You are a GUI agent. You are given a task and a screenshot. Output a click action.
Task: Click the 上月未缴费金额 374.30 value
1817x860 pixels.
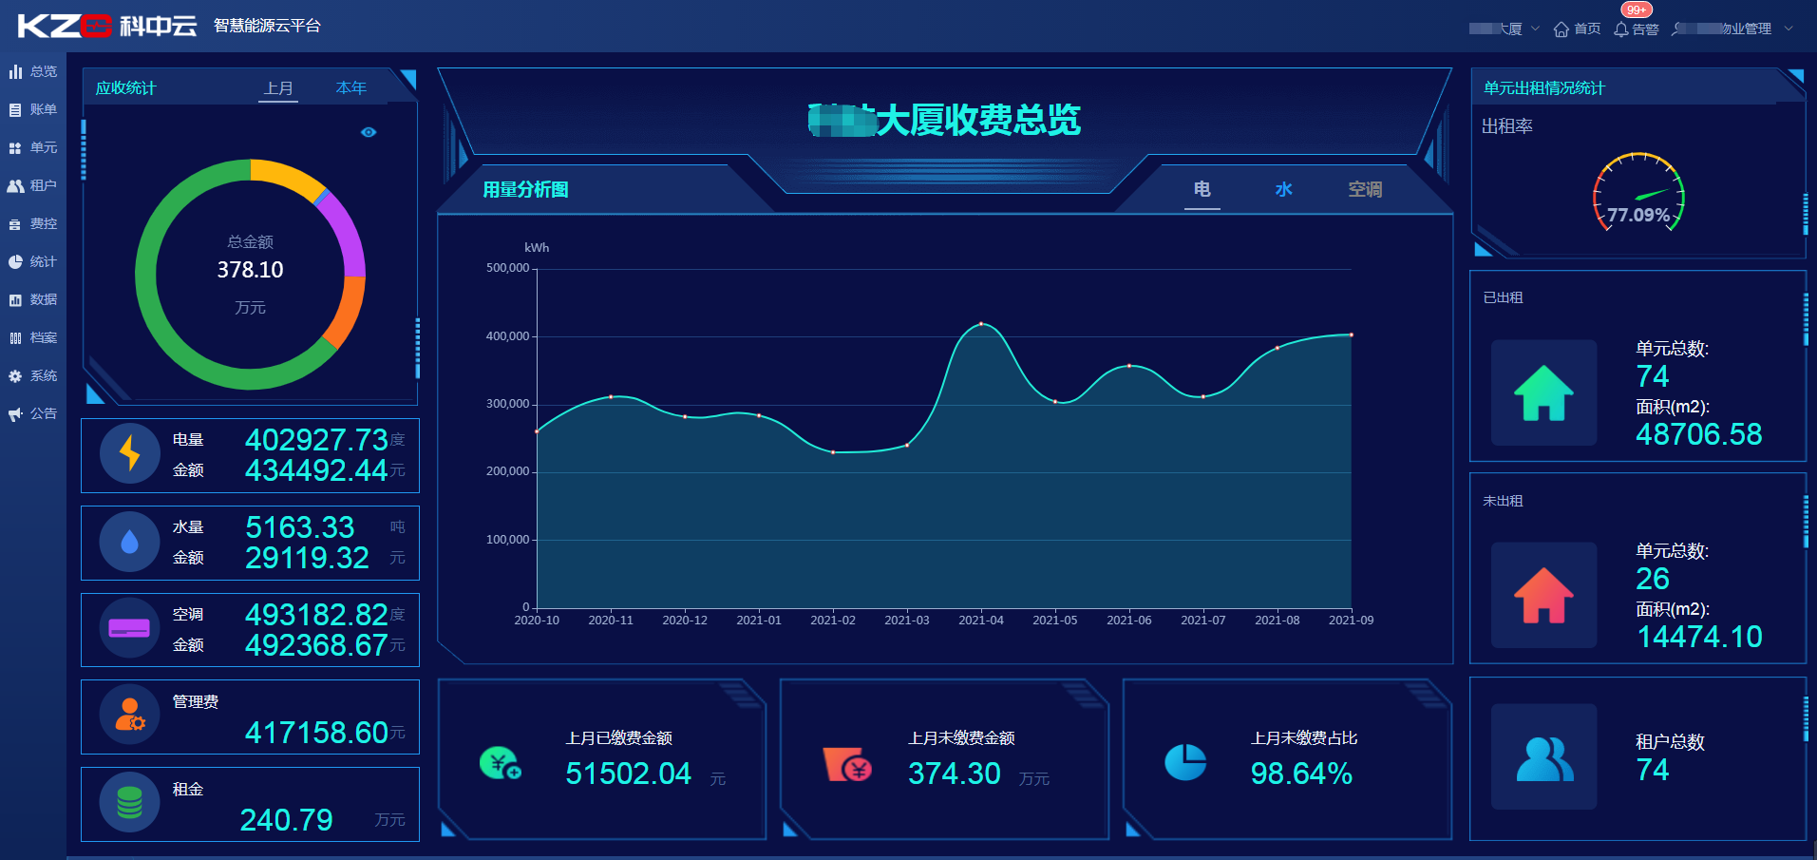[x=955, y=774]
